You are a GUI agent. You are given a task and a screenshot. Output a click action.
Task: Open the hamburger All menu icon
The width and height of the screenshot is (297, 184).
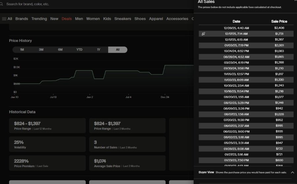[x=4, y=19]
